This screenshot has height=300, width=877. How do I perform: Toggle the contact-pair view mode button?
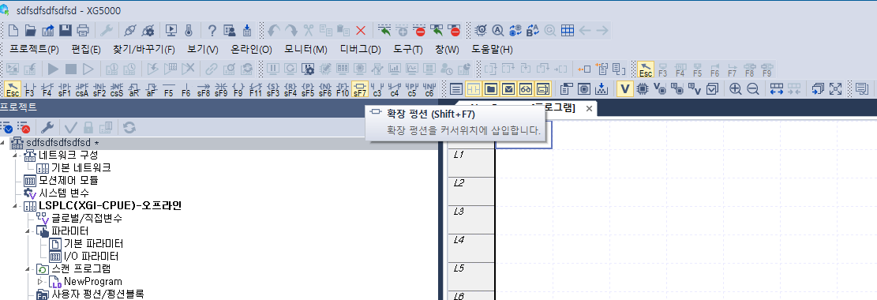pyautogui.click(x=474, y=88)
